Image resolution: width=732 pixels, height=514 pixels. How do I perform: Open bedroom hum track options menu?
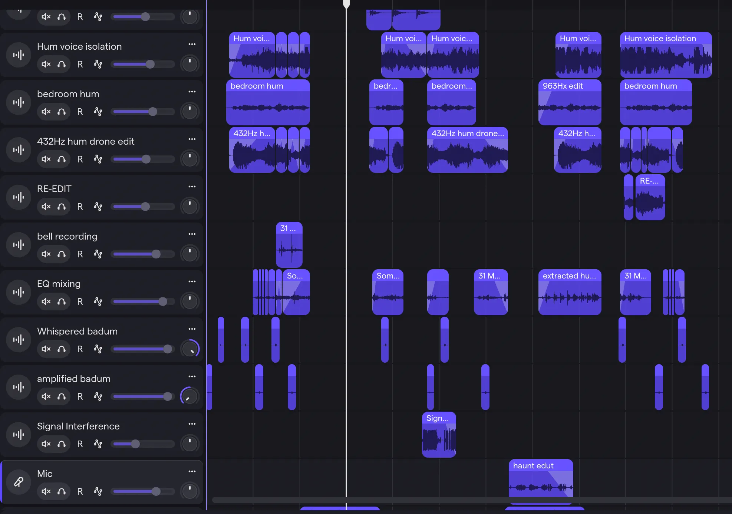tap(192, 92)
